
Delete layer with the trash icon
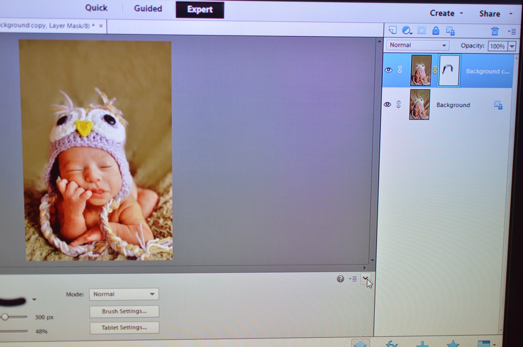coord(495,31)
